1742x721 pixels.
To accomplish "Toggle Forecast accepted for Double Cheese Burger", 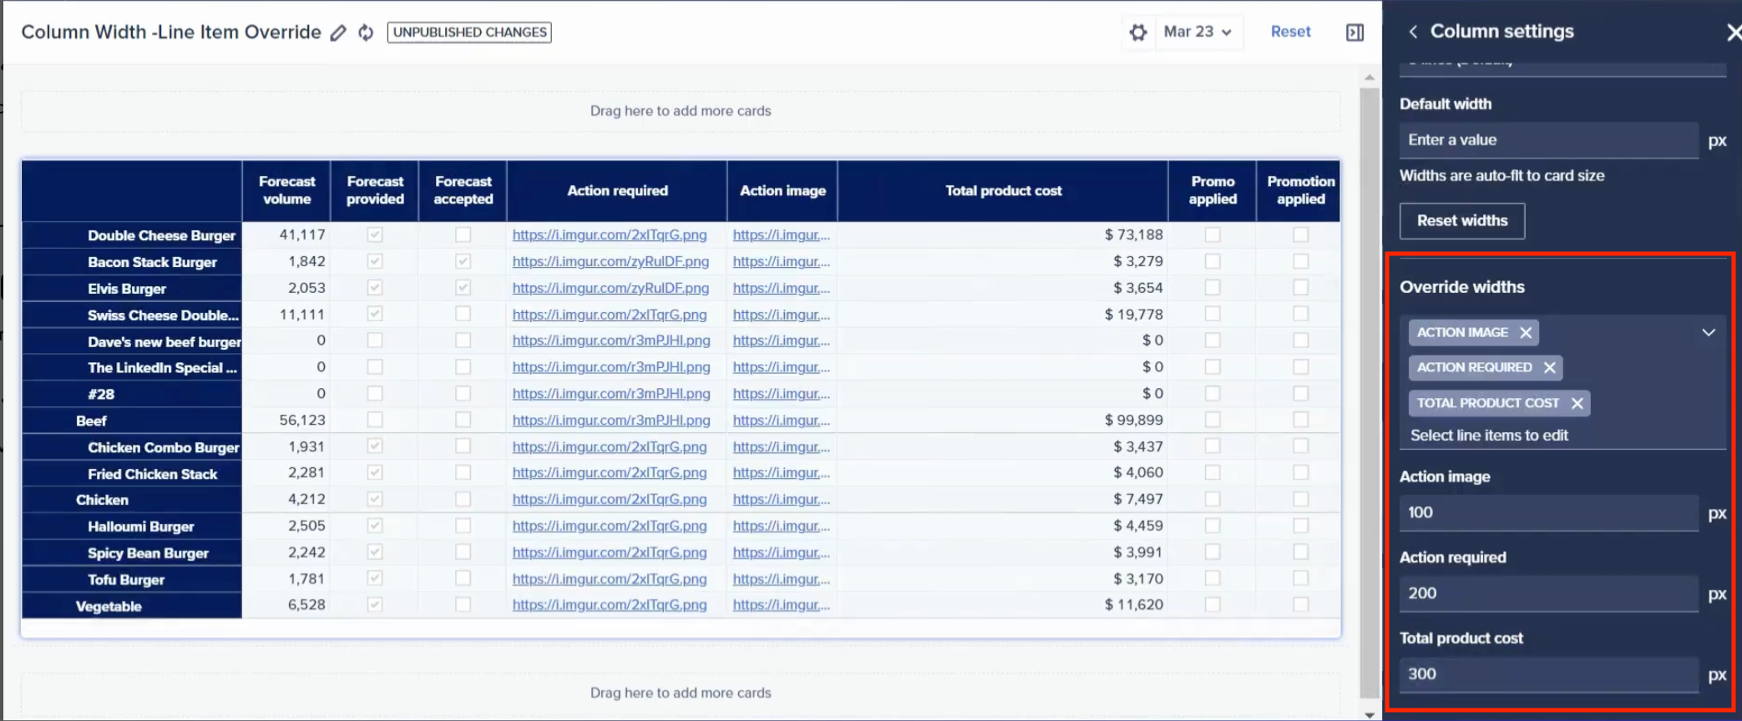I will click(x=463, y=235).
